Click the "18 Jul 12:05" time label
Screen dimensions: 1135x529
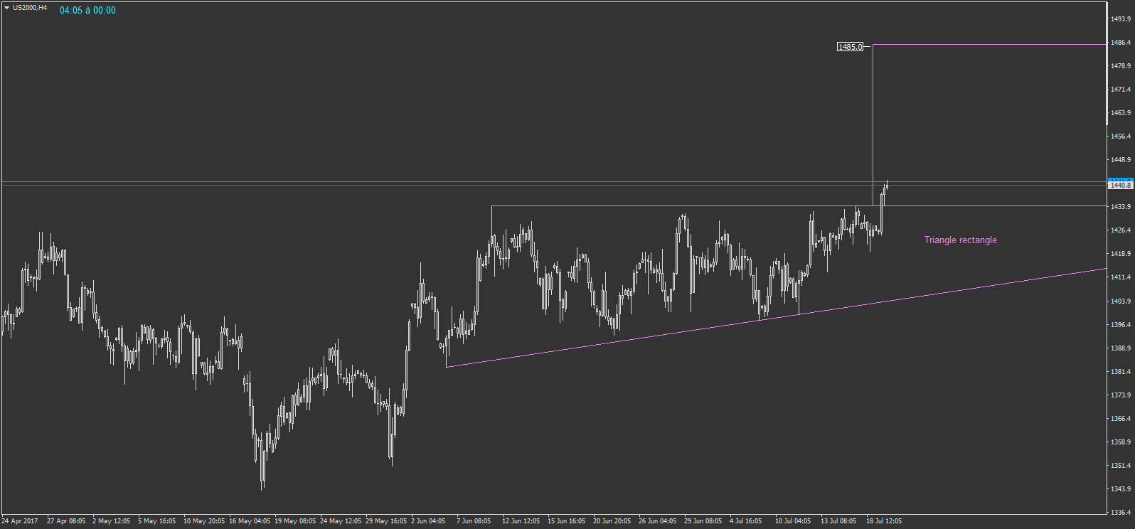[884, 521]
